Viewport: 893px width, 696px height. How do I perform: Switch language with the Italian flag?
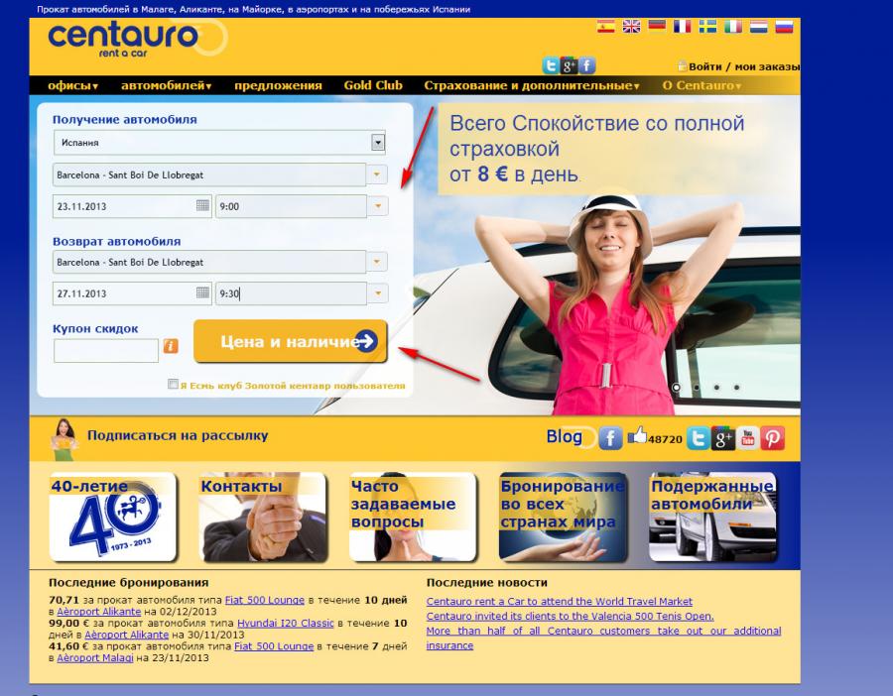pyautogui.click(x=733, y=26)
